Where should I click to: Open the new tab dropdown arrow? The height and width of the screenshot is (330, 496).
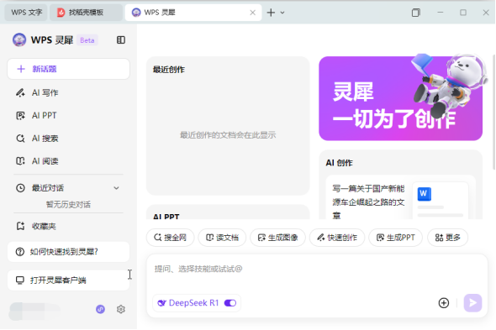click(x=282, y=13)
